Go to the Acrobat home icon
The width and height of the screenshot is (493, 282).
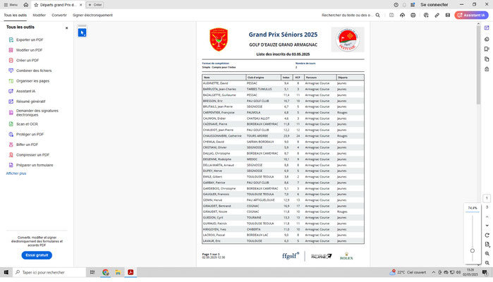pyautogui.click(x=26, y=5)
